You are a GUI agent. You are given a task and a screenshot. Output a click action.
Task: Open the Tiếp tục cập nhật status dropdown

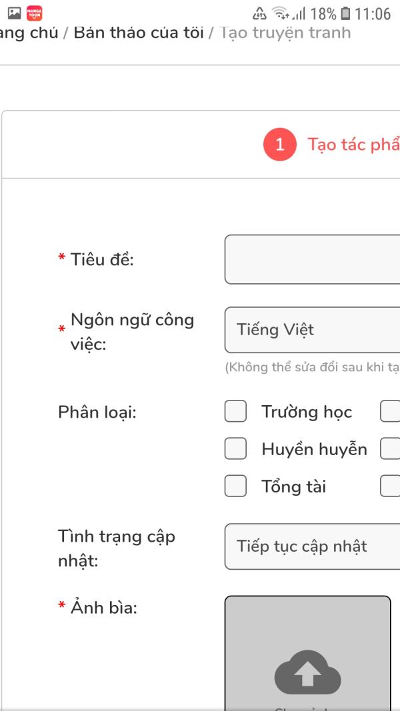tap(312, 547)
